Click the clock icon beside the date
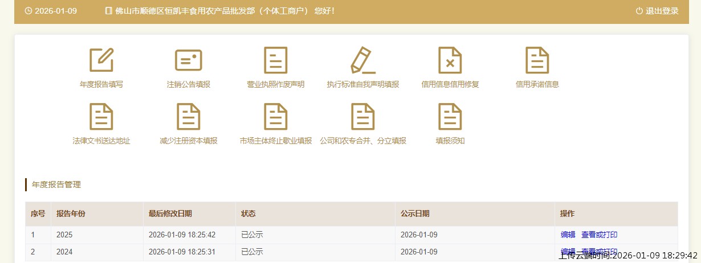Viewport: 701px width, 263px height. pyautogui.click(x=28, y=11)
